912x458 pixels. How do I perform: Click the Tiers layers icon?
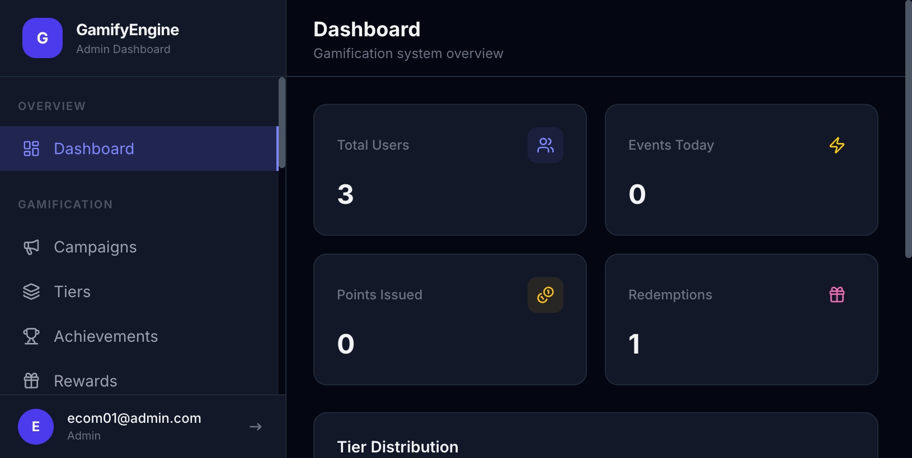31,291
